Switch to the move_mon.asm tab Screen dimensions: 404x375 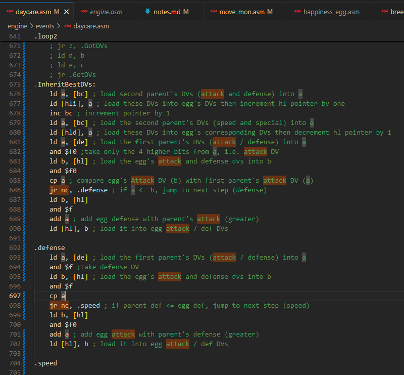pyautogui.click(x=242, y=11)
